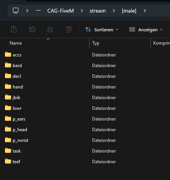Click the Paste clipboard icon

coord(14,29)
